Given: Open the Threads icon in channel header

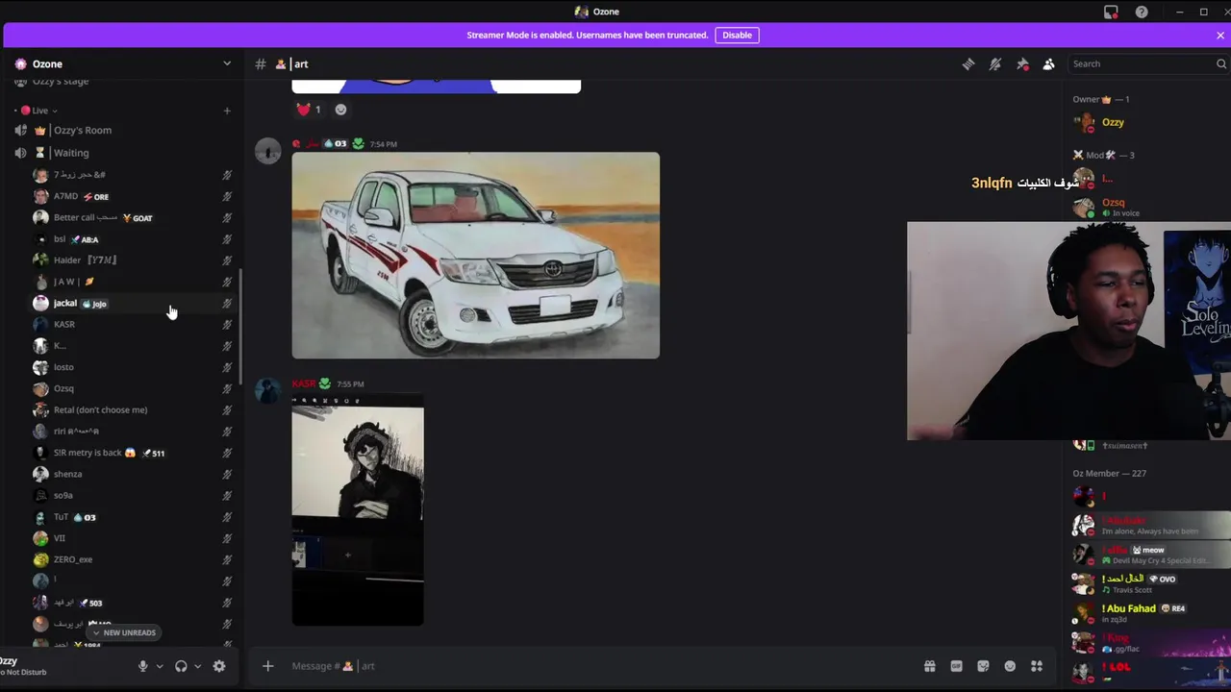Looking at the screenshot, I should click(968, 63).
